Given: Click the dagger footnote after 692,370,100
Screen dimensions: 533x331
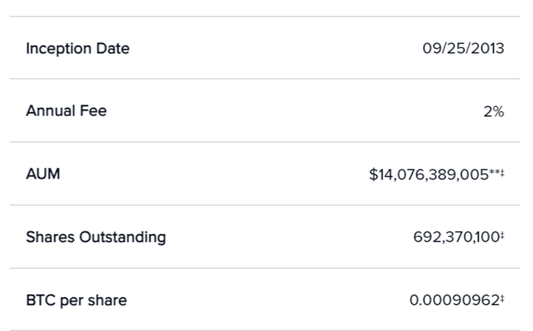Looking at the screenshot, I should 502,235.
